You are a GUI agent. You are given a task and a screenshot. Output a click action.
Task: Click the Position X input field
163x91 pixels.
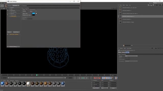point(96,83)
